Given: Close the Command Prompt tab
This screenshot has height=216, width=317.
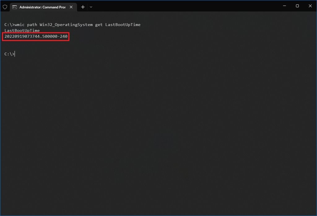Looking at the screenshot, I should click(x=71, y=7).
